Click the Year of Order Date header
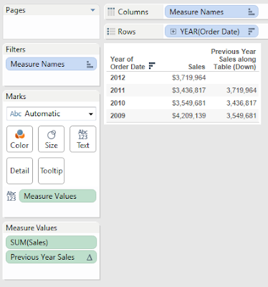Viewport: 268px width, 287px height. click(x=128, y=63)
